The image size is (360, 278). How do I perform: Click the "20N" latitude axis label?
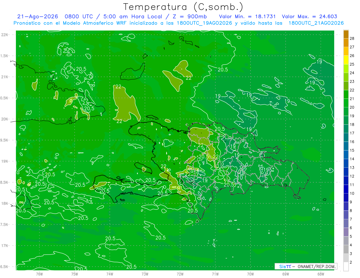point(4,119)
